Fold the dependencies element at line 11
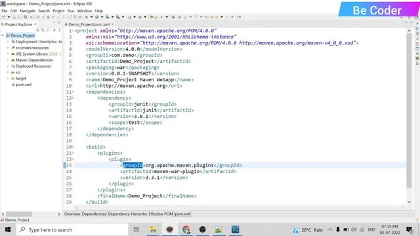 [73, 92]
